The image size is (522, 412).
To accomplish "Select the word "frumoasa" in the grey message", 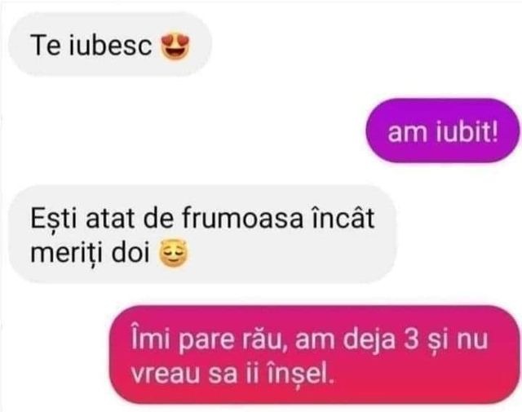I will (243, 218).
